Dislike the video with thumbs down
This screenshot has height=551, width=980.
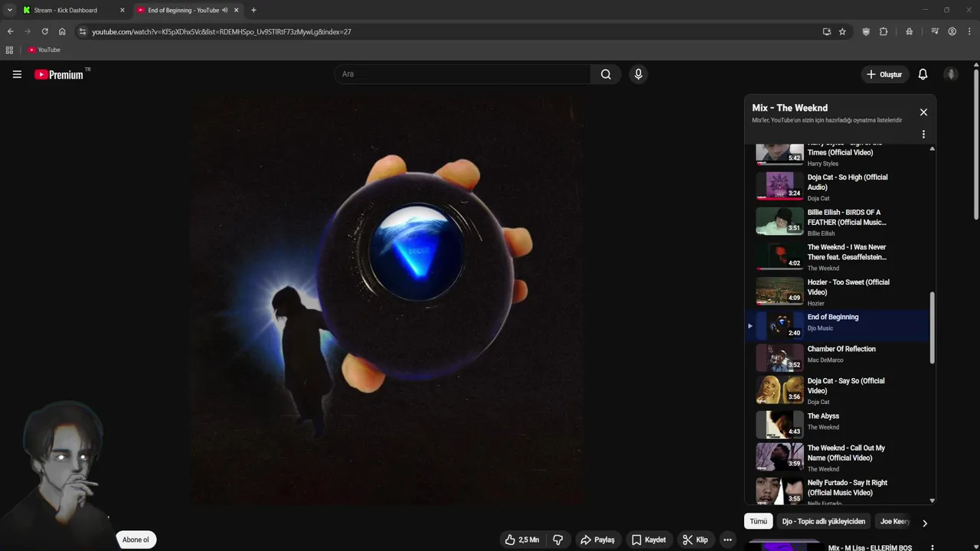click(x=558, y=540)
